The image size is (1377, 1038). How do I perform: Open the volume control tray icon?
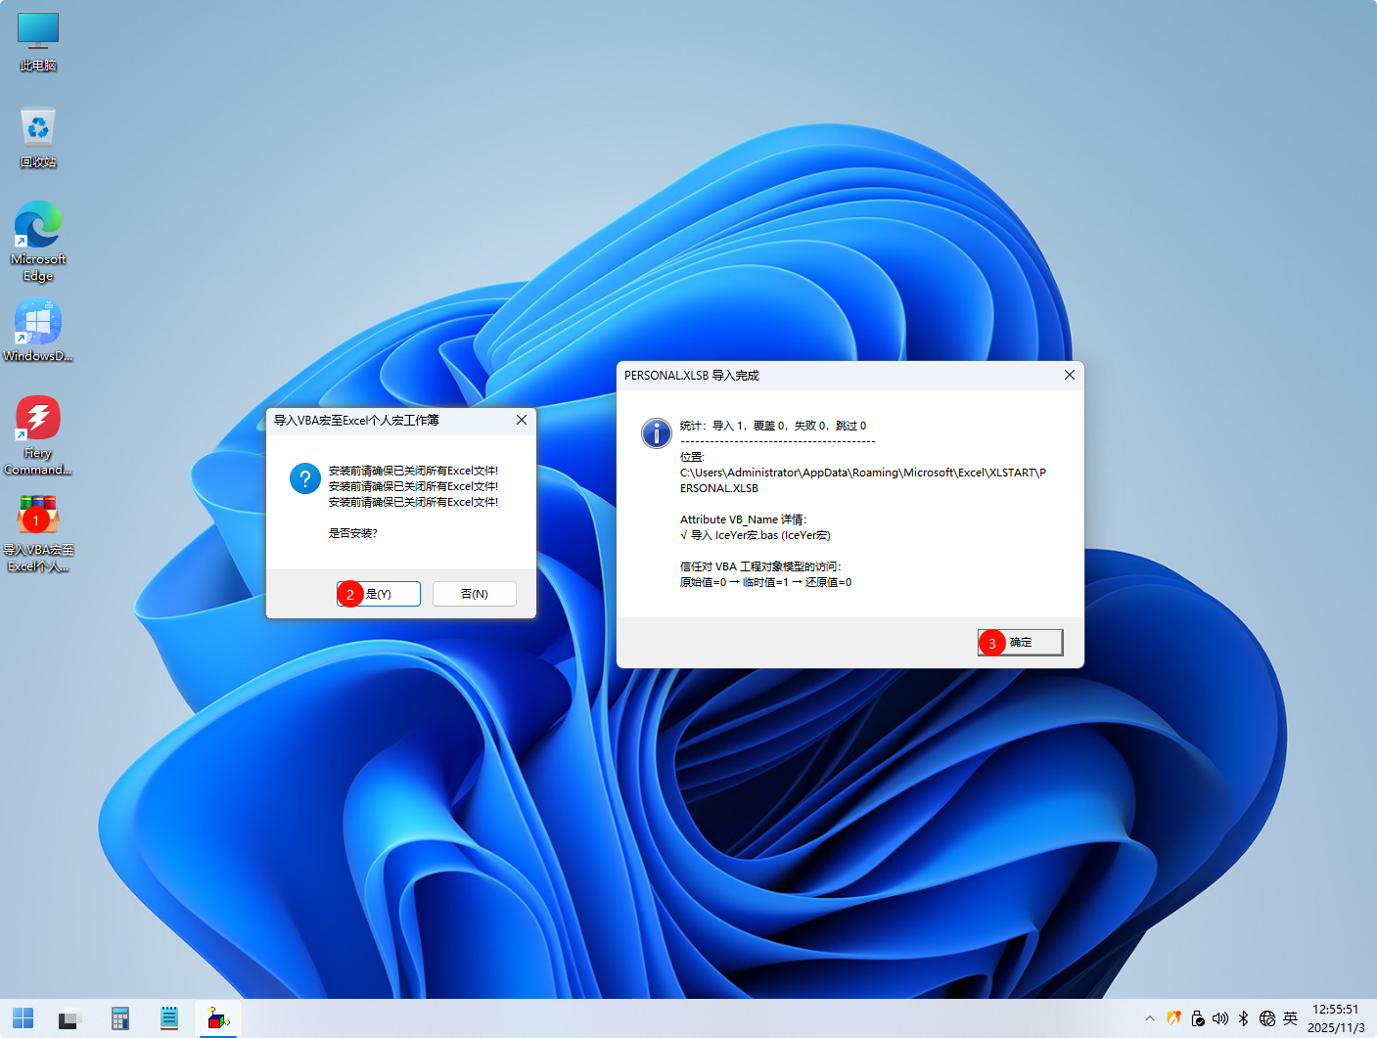(1220, 1018)
